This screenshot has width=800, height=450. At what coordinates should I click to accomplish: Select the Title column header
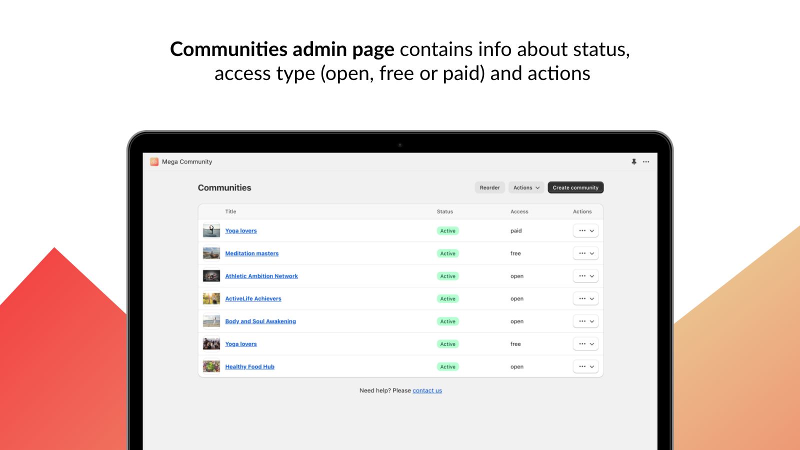[x=230, y=211]
